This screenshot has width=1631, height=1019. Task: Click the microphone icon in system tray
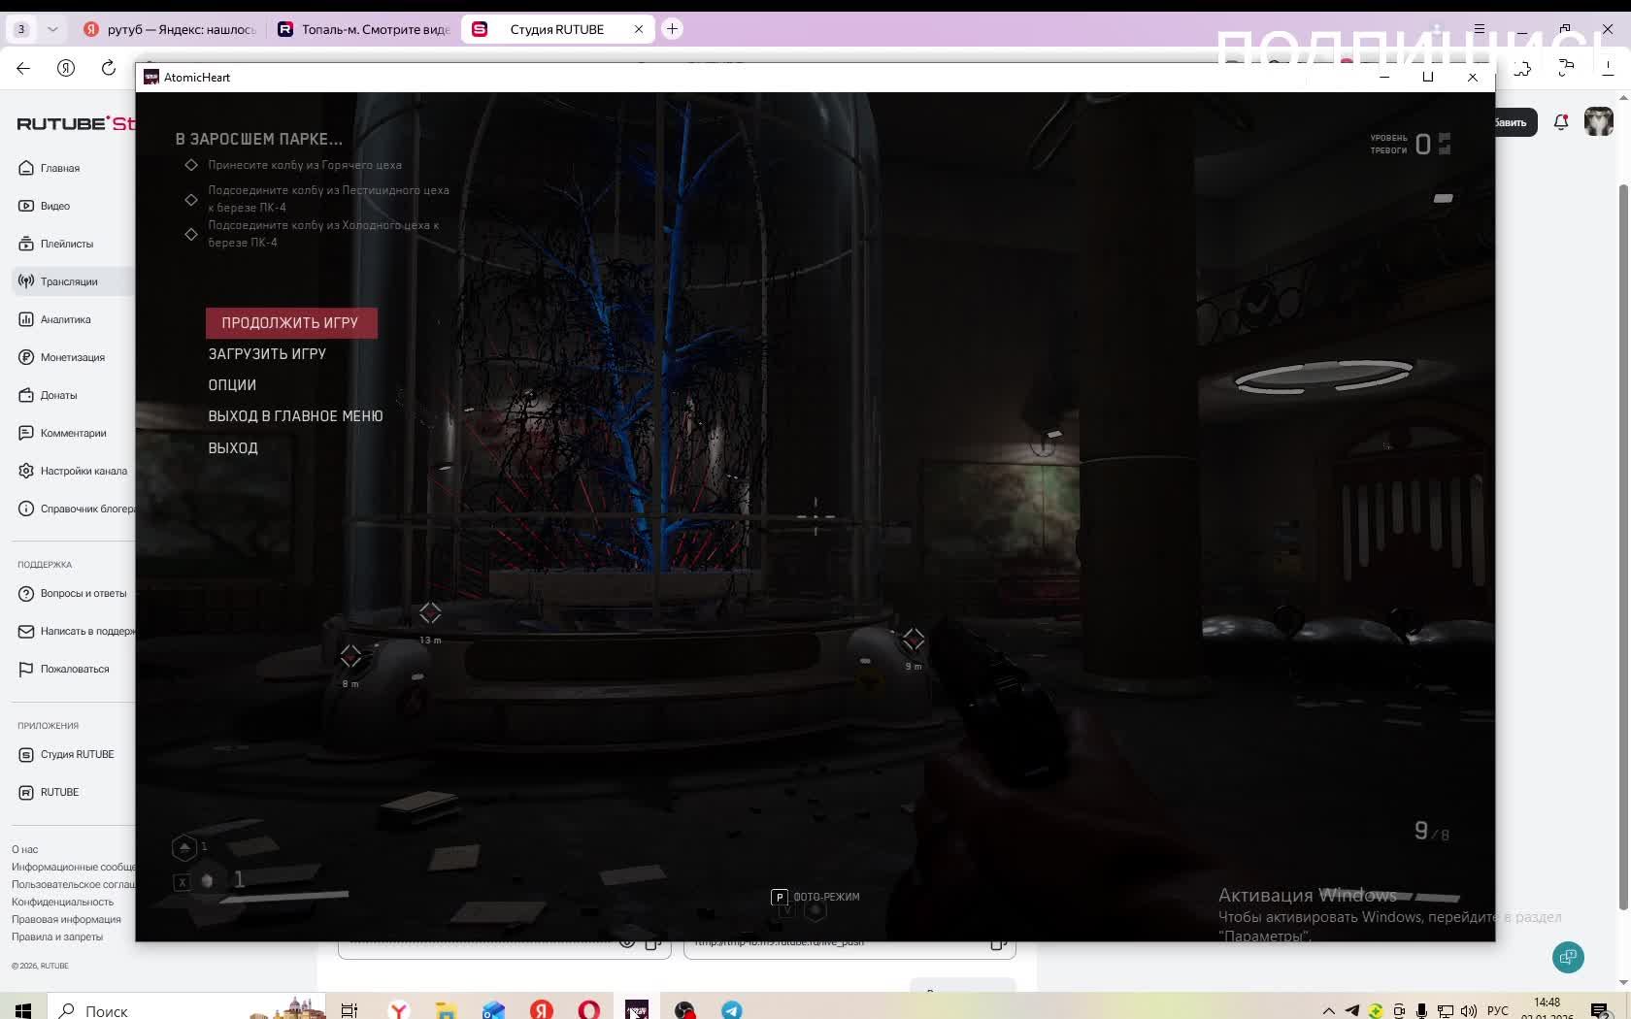[1422, 1010]
